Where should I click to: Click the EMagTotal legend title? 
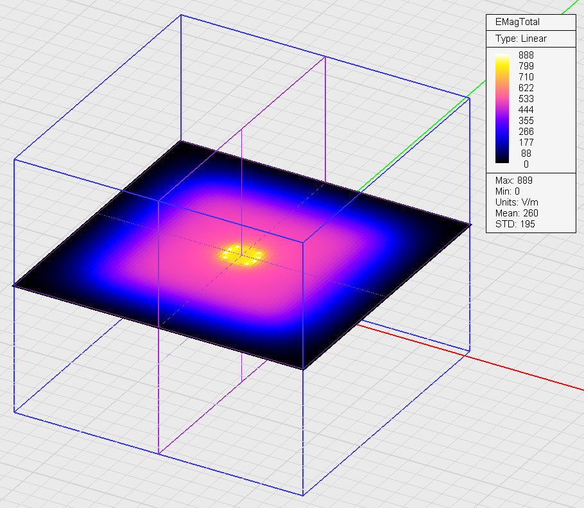[x=517, y=22]
